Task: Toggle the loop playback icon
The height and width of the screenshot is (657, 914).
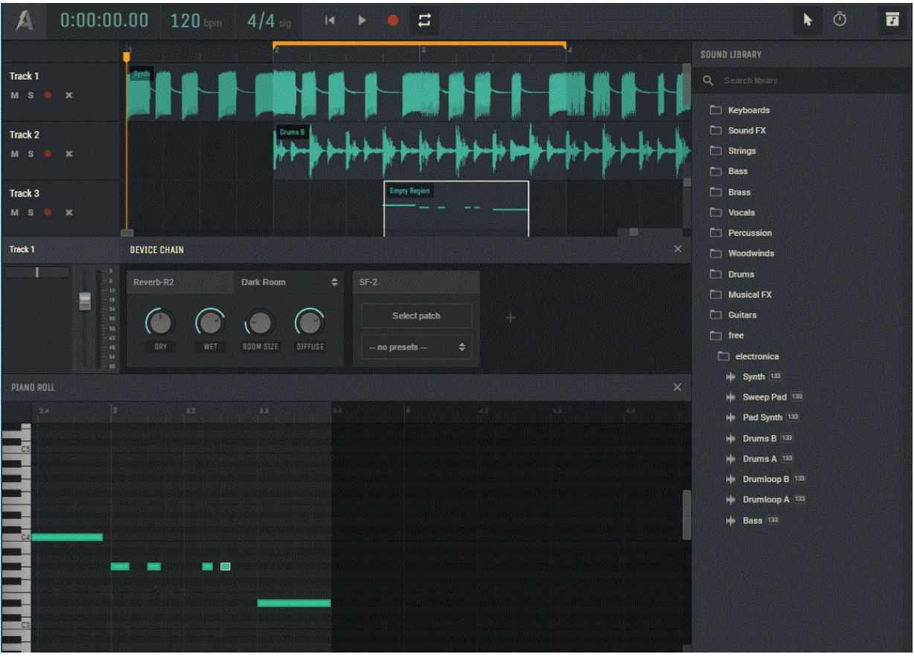Action: (424, 21)
